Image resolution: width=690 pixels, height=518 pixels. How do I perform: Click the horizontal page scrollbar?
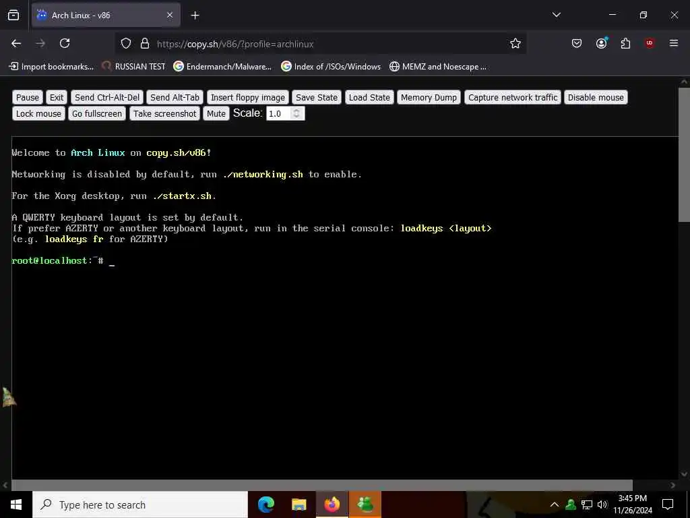pyautogui.click(x=321, y=486)
